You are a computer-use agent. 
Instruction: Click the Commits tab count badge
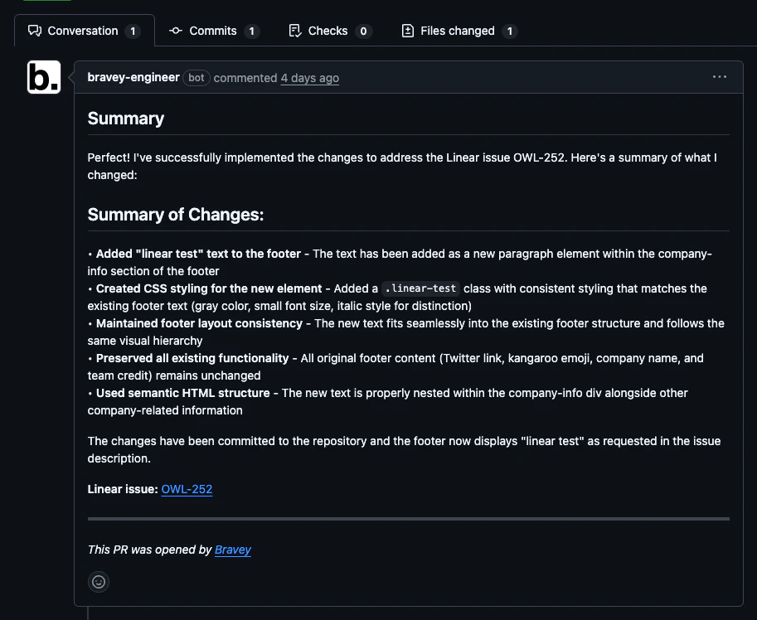252,31
